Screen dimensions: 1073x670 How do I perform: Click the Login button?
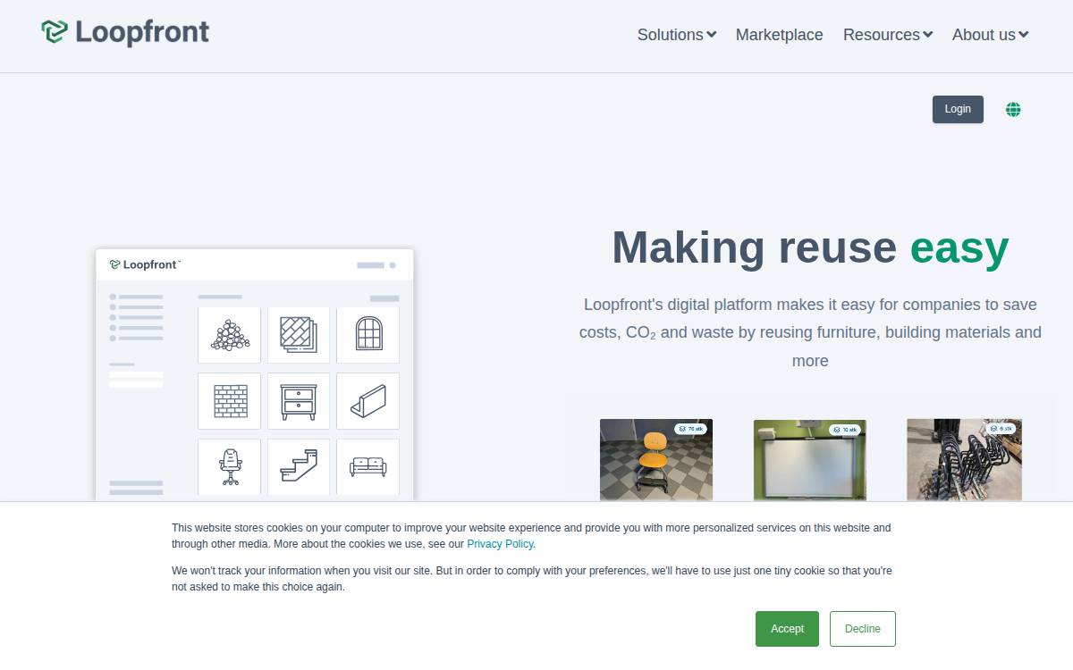click(x=958, y=109)
